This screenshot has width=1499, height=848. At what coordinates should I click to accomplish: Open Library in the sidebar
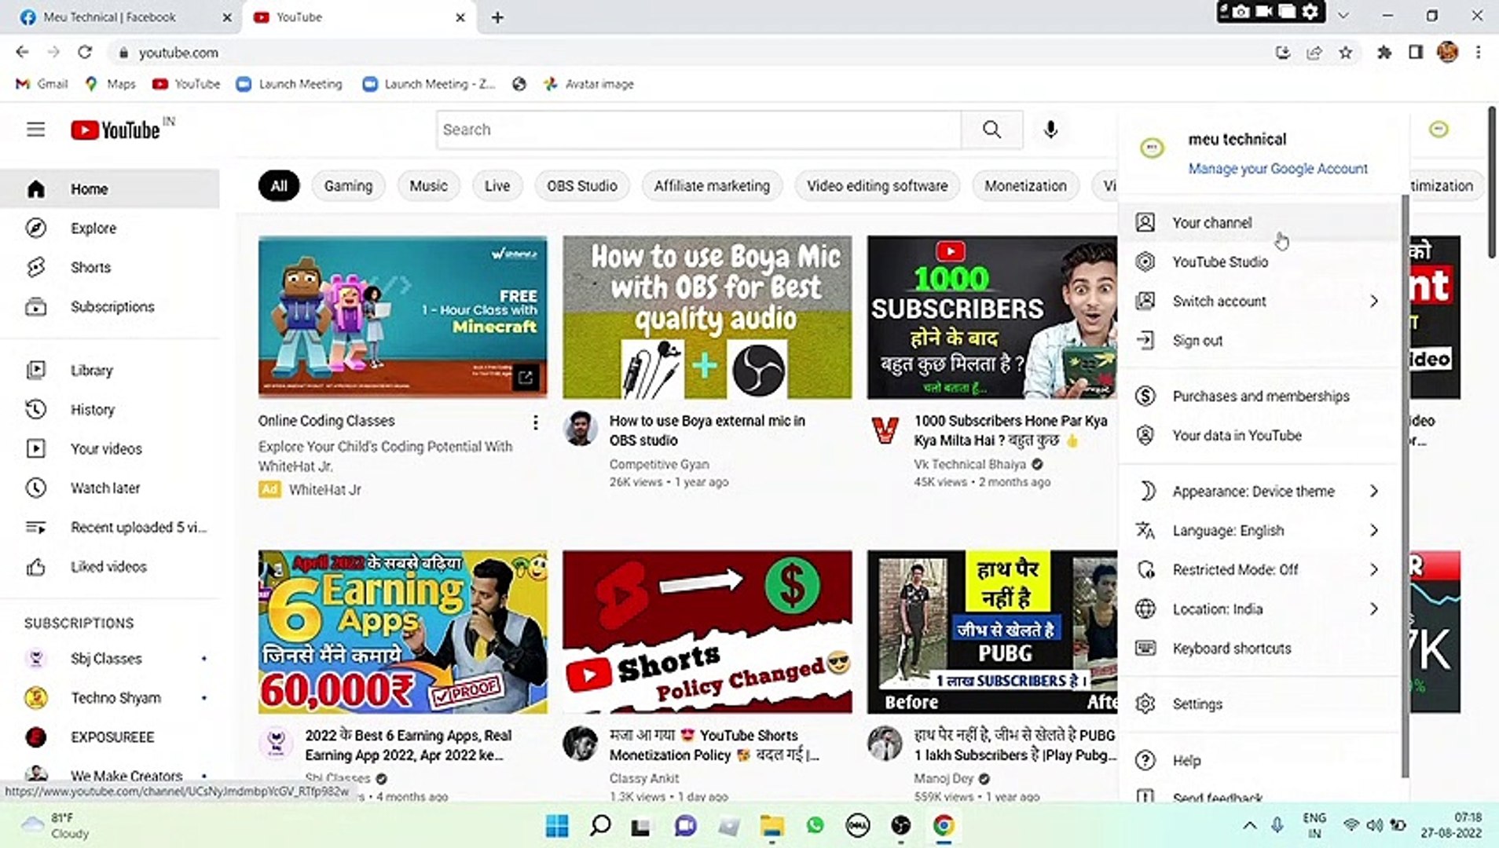coord(91,370)
